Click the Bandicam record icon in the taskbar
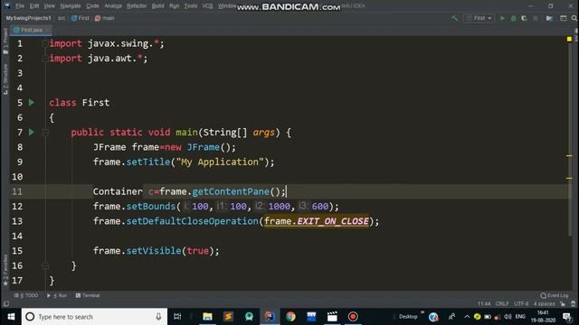The height and width of the screenshot is (325, 579). [x=353, y=317]
